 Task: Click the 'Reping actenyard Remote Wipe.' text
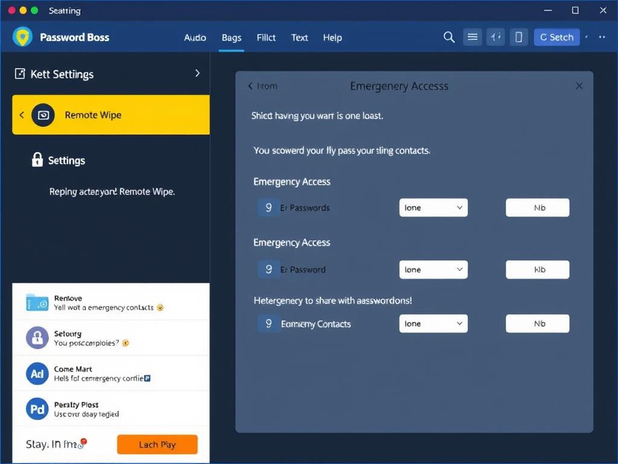click(112, 192)
